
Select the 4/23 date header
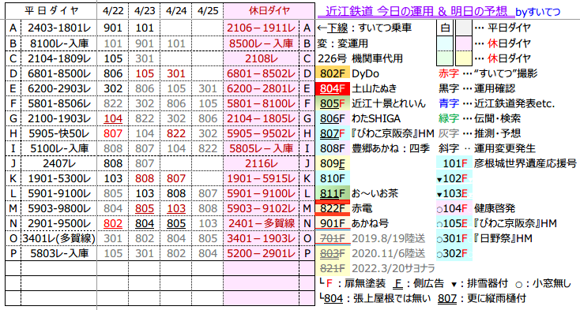click(x=145, y=11)
